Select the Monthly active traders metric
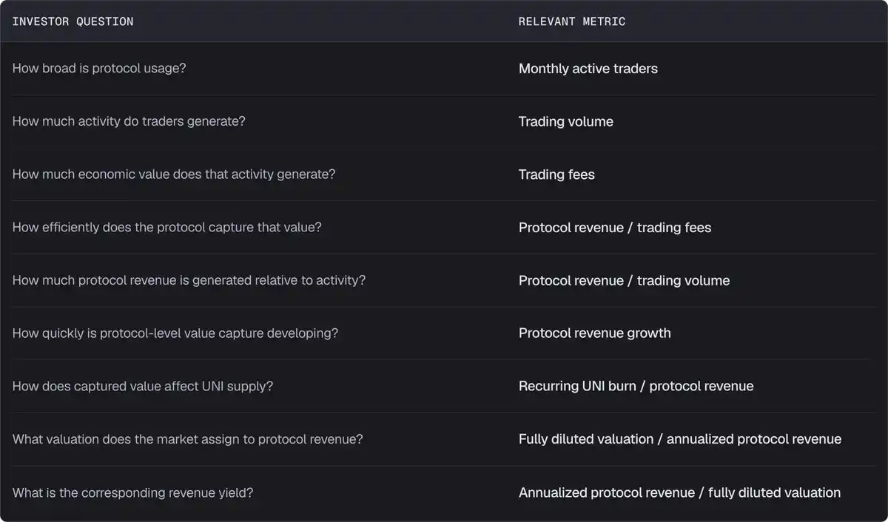 click(588, 69)
